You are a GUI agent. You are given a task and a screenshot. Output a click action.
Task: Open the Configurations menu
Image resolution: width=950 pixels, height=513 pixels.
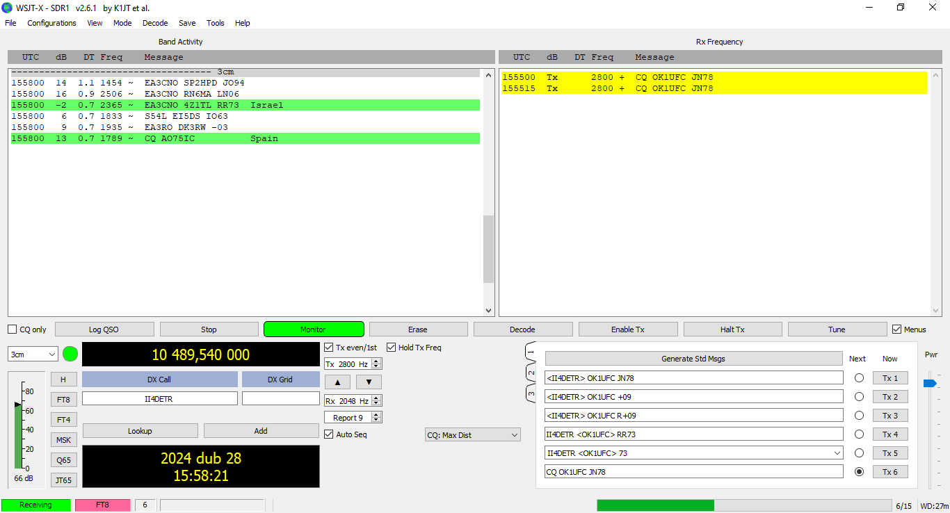(x=51, y=23)
